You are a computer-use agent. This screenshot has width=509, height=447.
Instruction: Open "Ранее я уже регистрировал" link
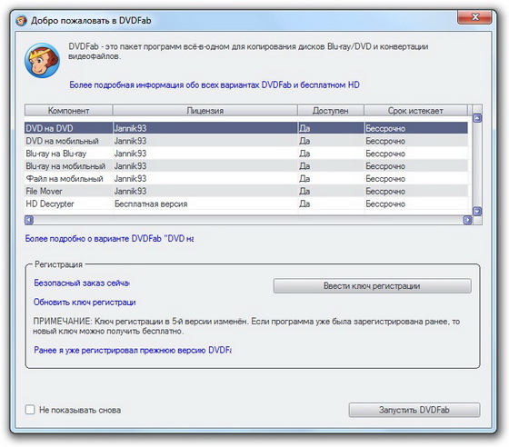tap(133, 351)
